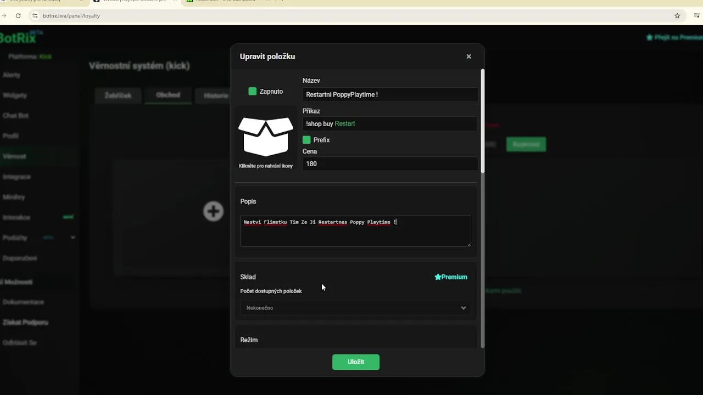
Task: Toggle the Prefix checkbox
Action: [306, 140]
